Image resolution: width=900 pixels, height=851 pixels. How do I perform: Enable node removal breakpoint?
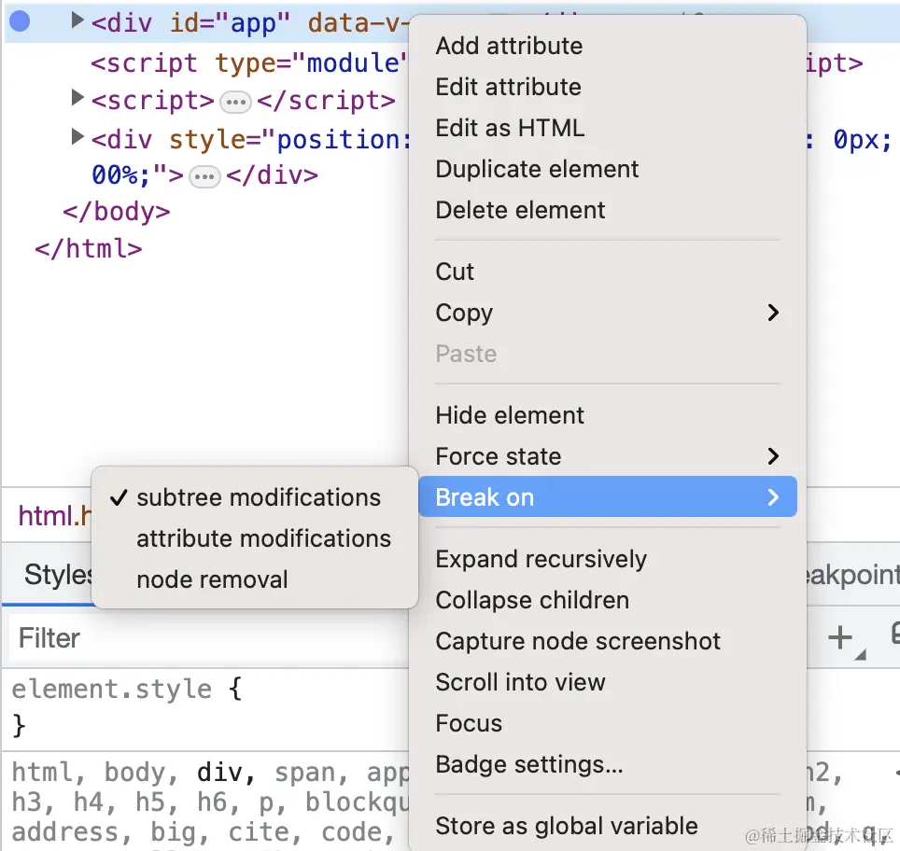[254, 579]
